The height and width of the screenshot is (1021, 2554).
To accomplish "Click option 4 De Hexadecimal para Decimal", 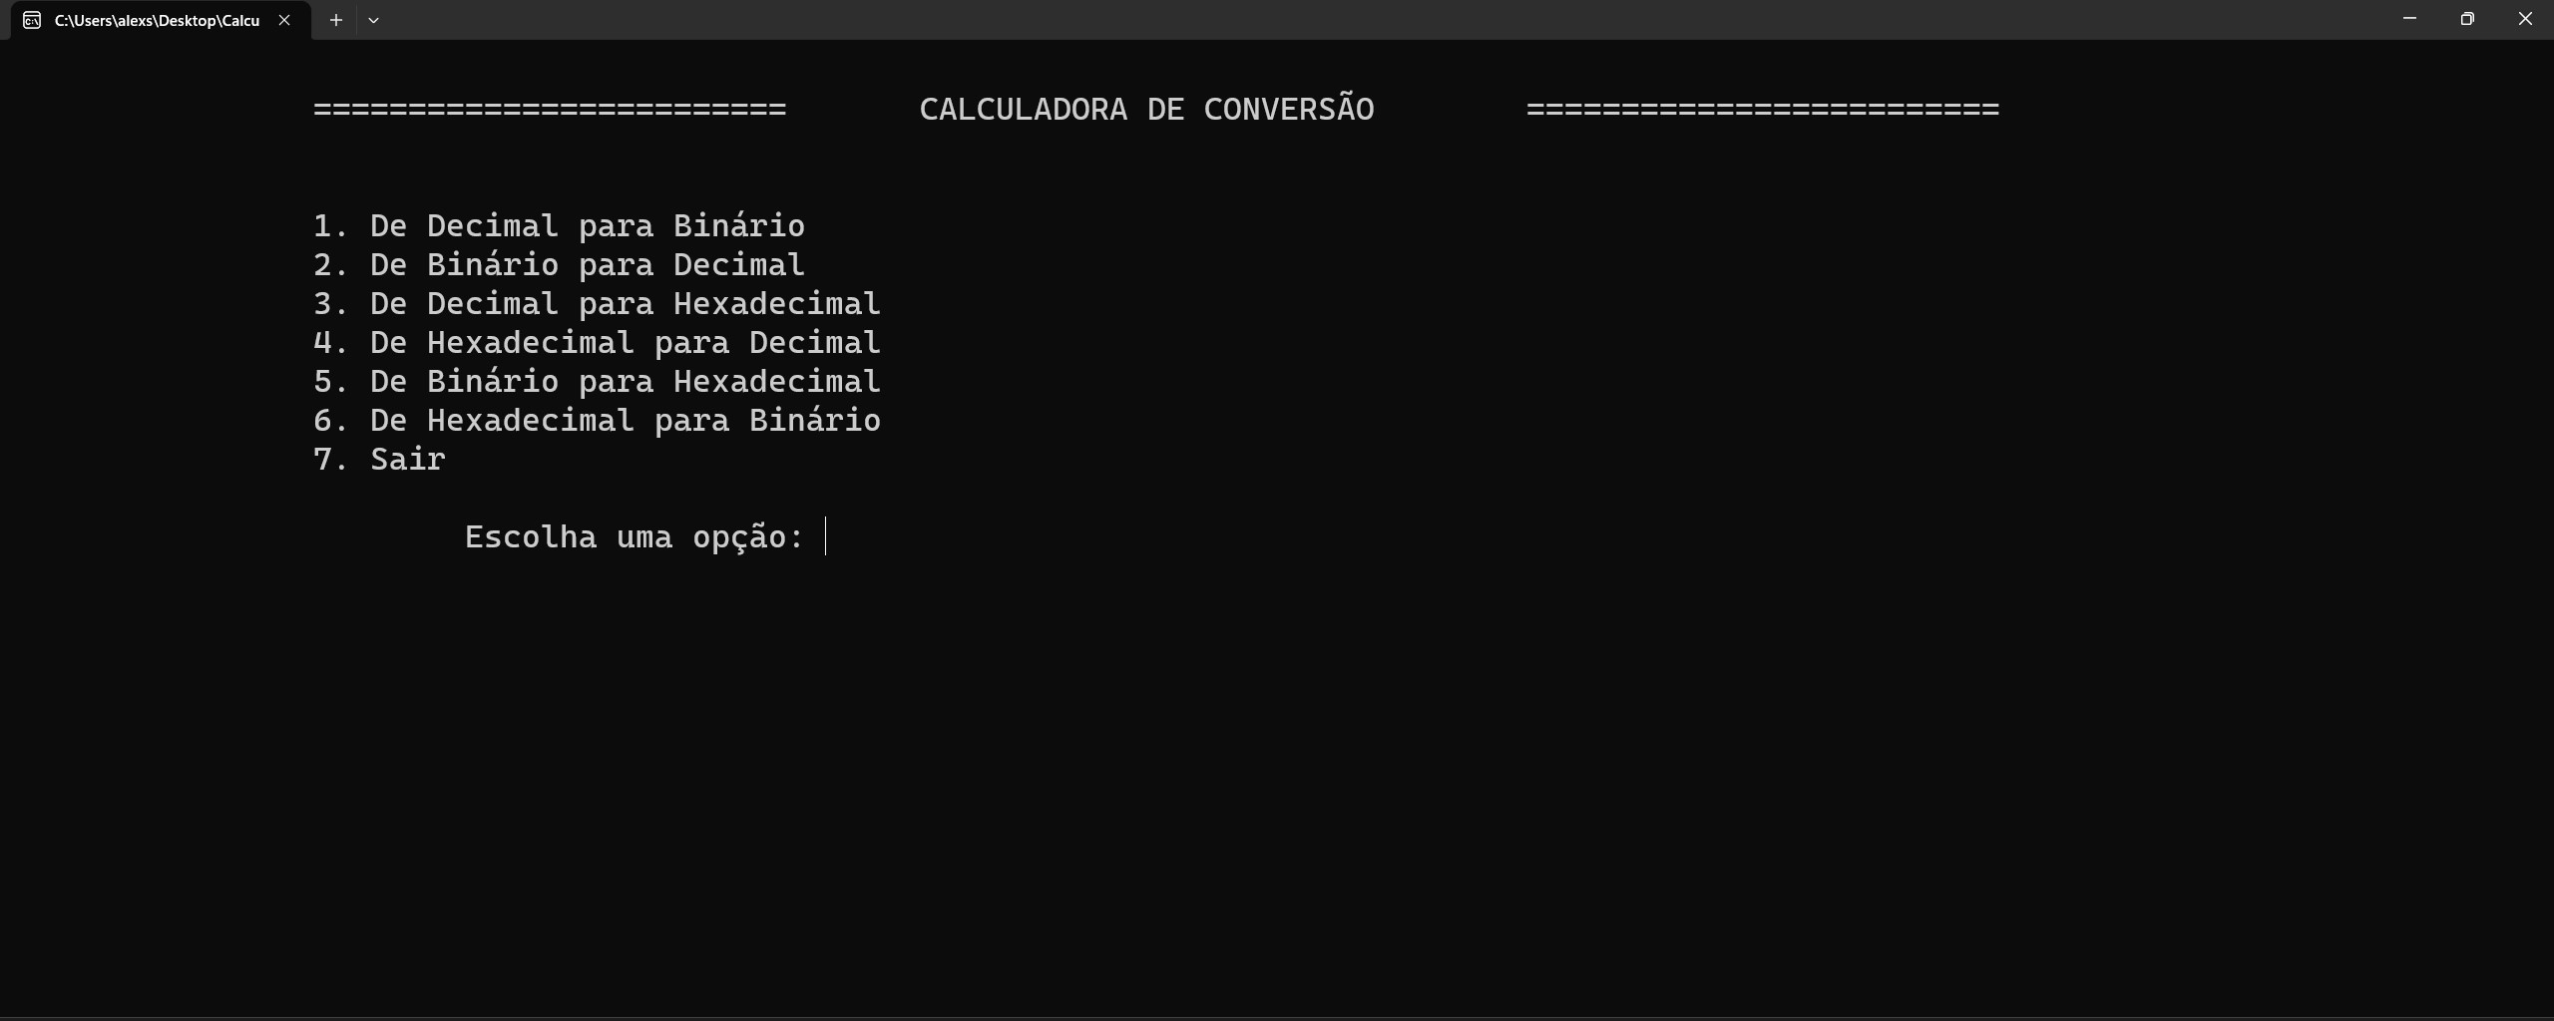I will pyautogui.click(x=597, y=342).
